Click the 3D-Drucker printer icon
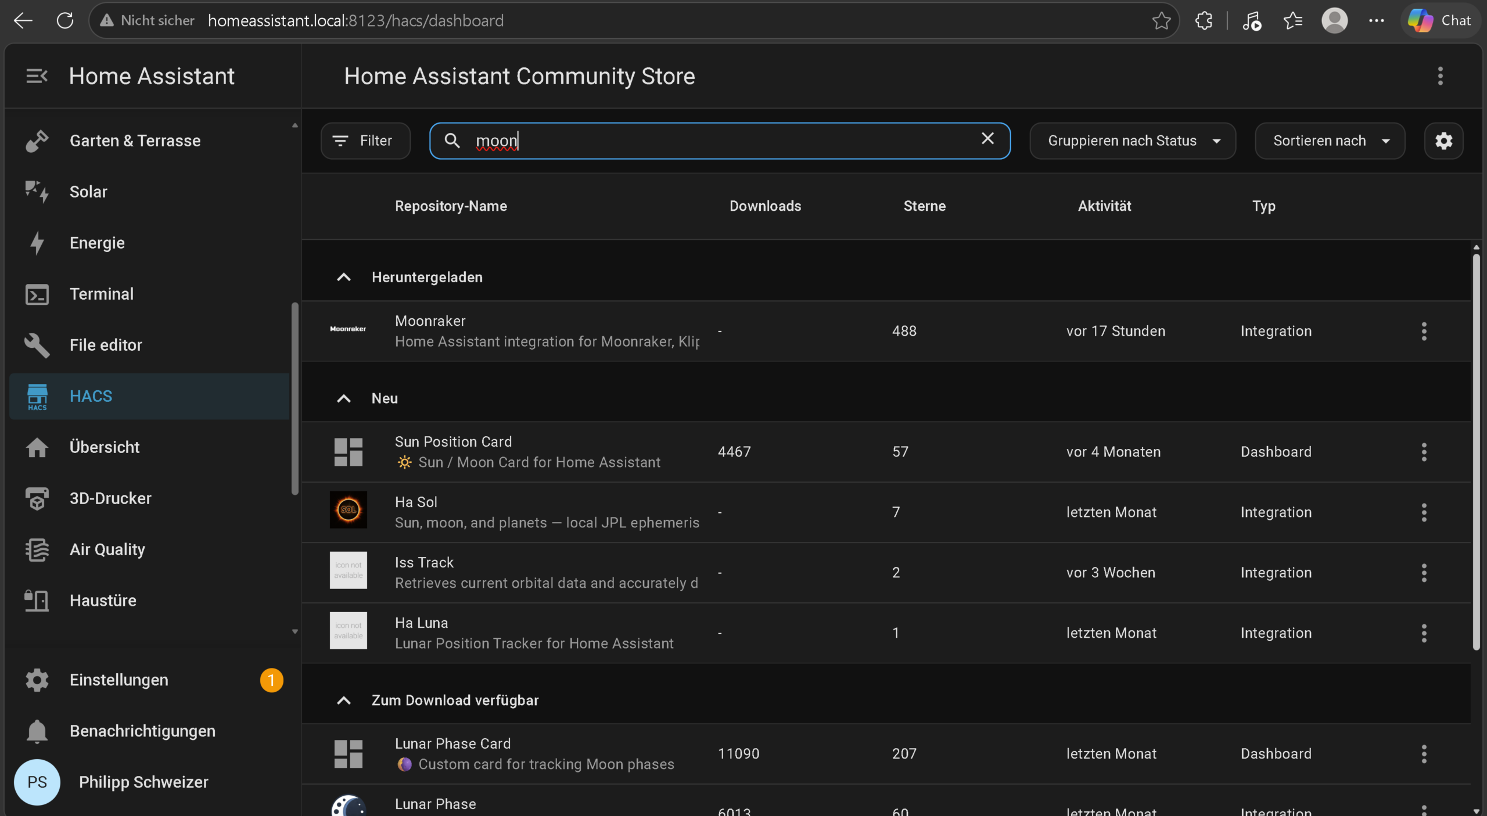This screenshot has height=816, width=1487. click(x=37, y=498)
